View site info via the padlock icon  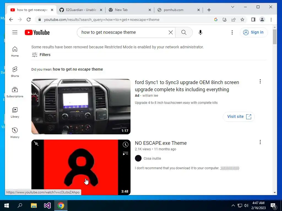coord(40,20)
